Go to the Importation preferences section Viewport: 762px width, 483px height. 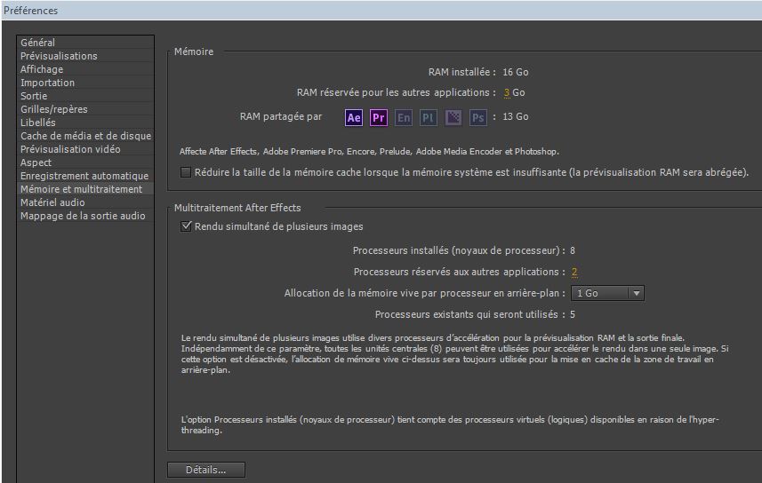point(47,83)
